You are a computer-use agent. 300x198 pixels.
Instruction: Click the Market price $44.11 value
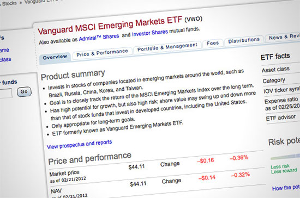(x=136, y=167)
